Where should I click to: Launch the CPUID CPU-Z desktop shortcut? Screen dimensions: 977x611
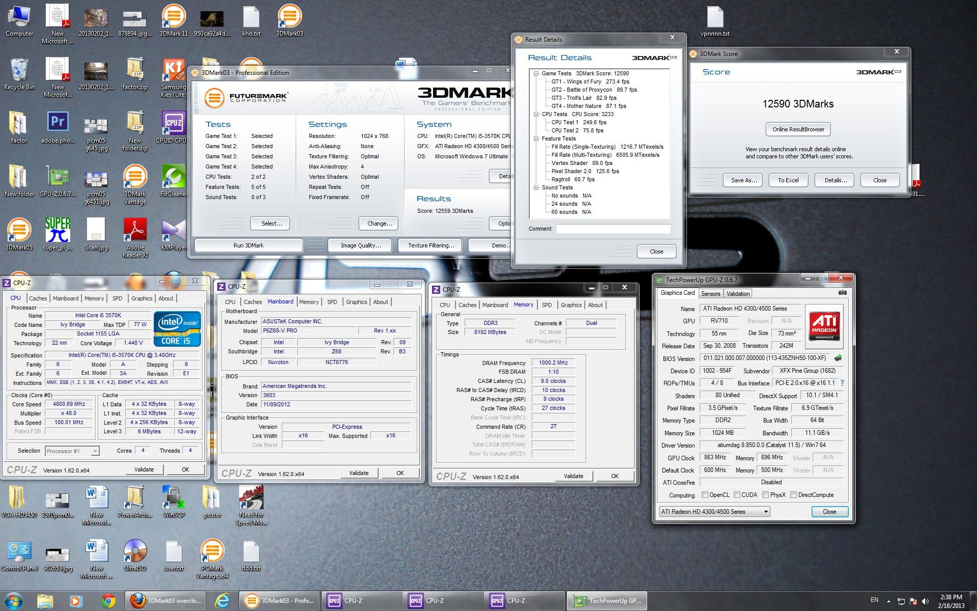(x=174, y=127)
